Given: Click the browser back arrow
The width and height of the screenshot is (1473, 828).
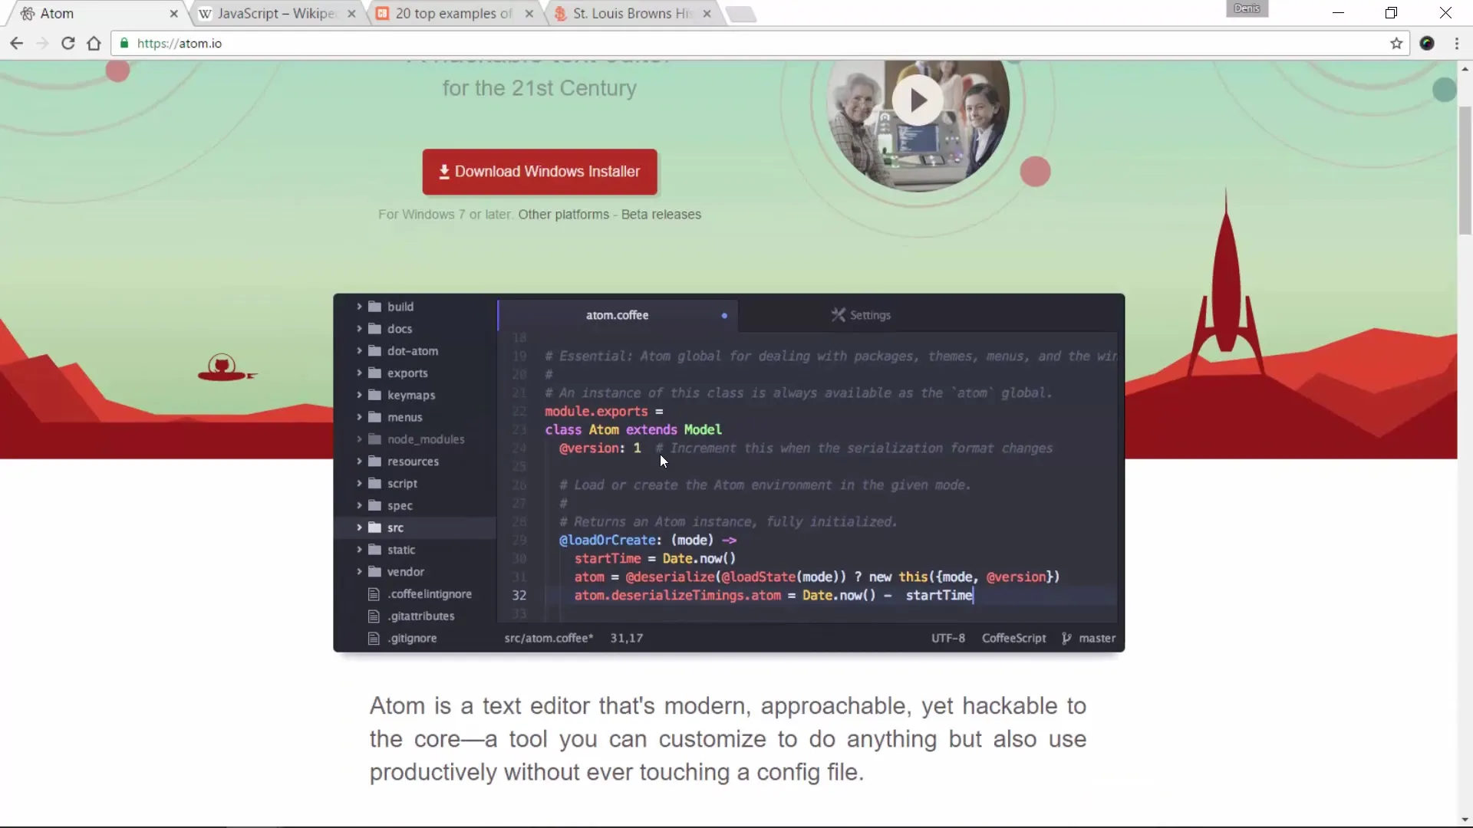Looking at the screenshot, I should tap(16, 44).
